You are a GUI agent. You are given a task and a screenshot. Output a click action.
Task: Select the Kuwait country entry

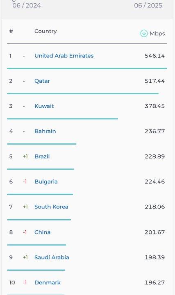pyautogui.click(x=44, y=106)
